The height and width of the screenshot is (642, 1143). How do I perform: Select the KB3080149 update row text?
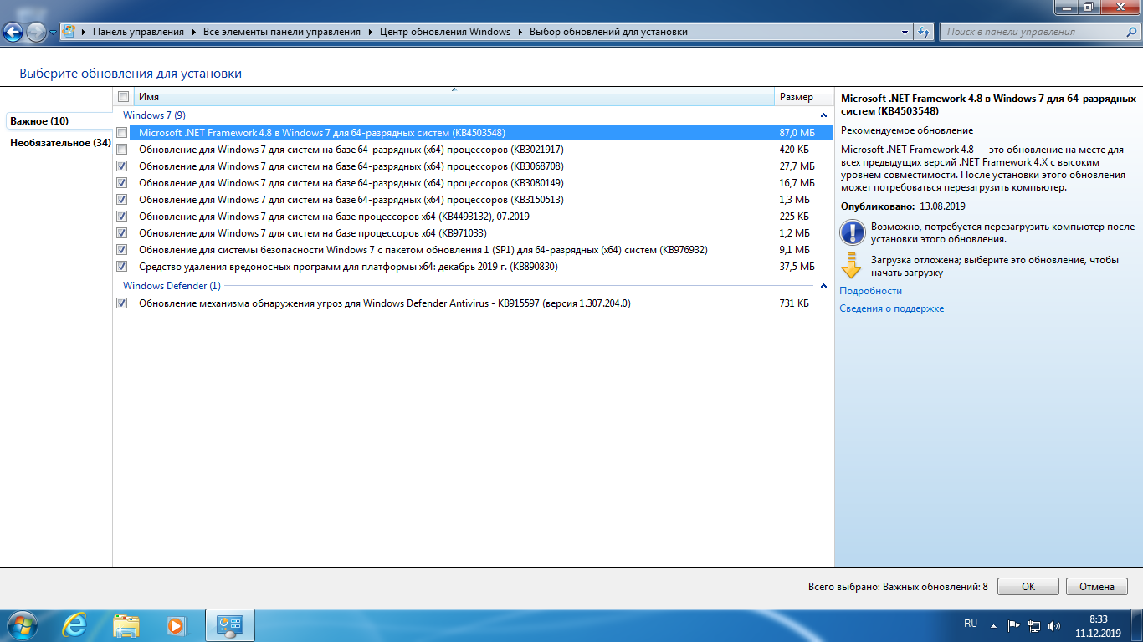[x=351, y=183]
